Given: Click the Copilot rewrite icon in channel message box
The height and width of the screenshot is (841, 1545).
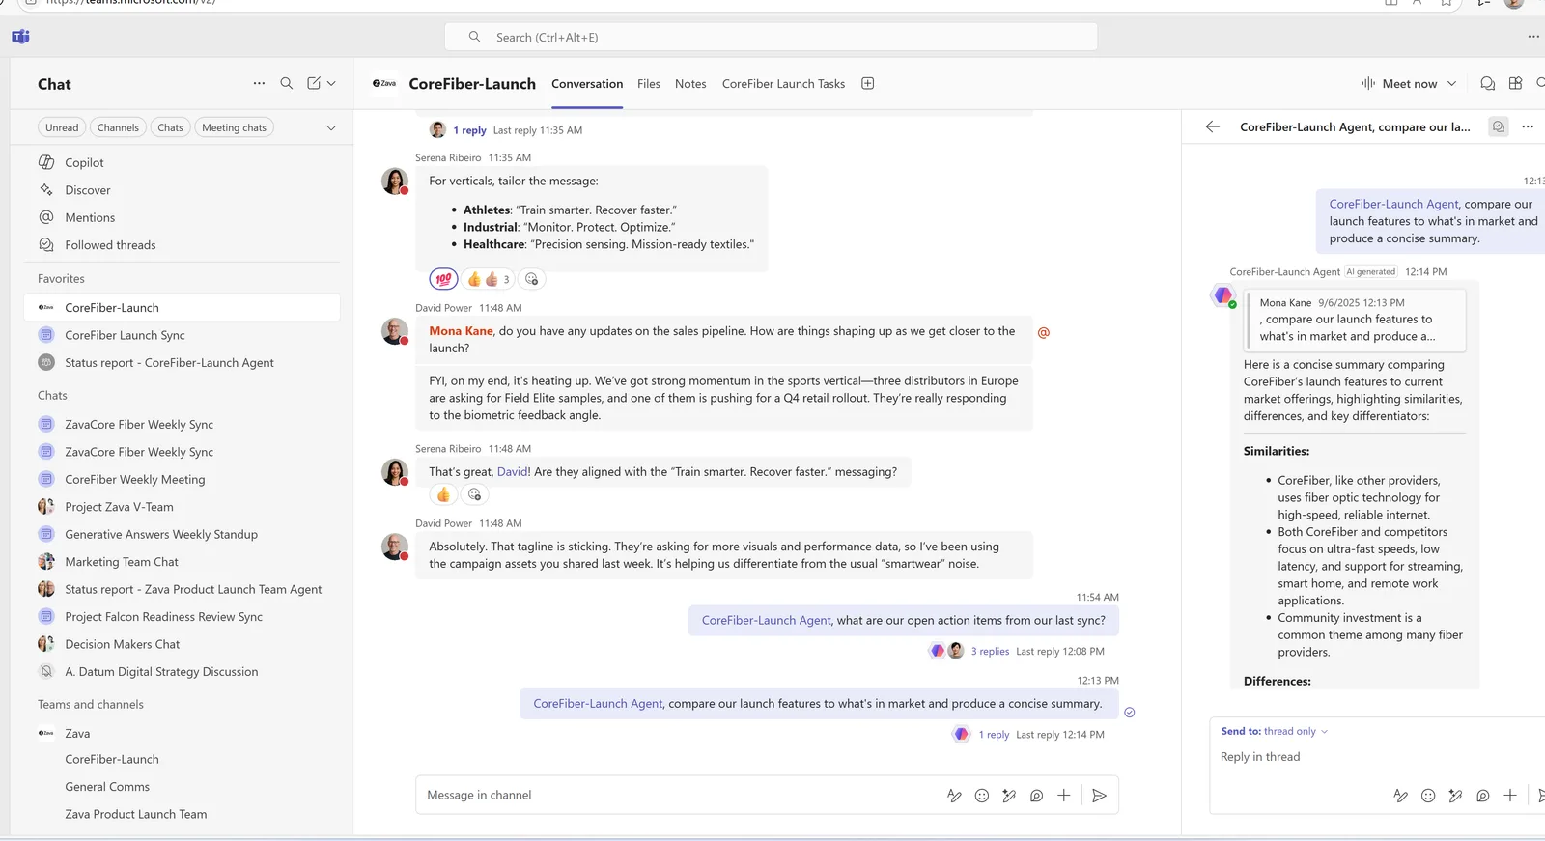Looking at the screenshot, I should click(x=1009, y=796).
